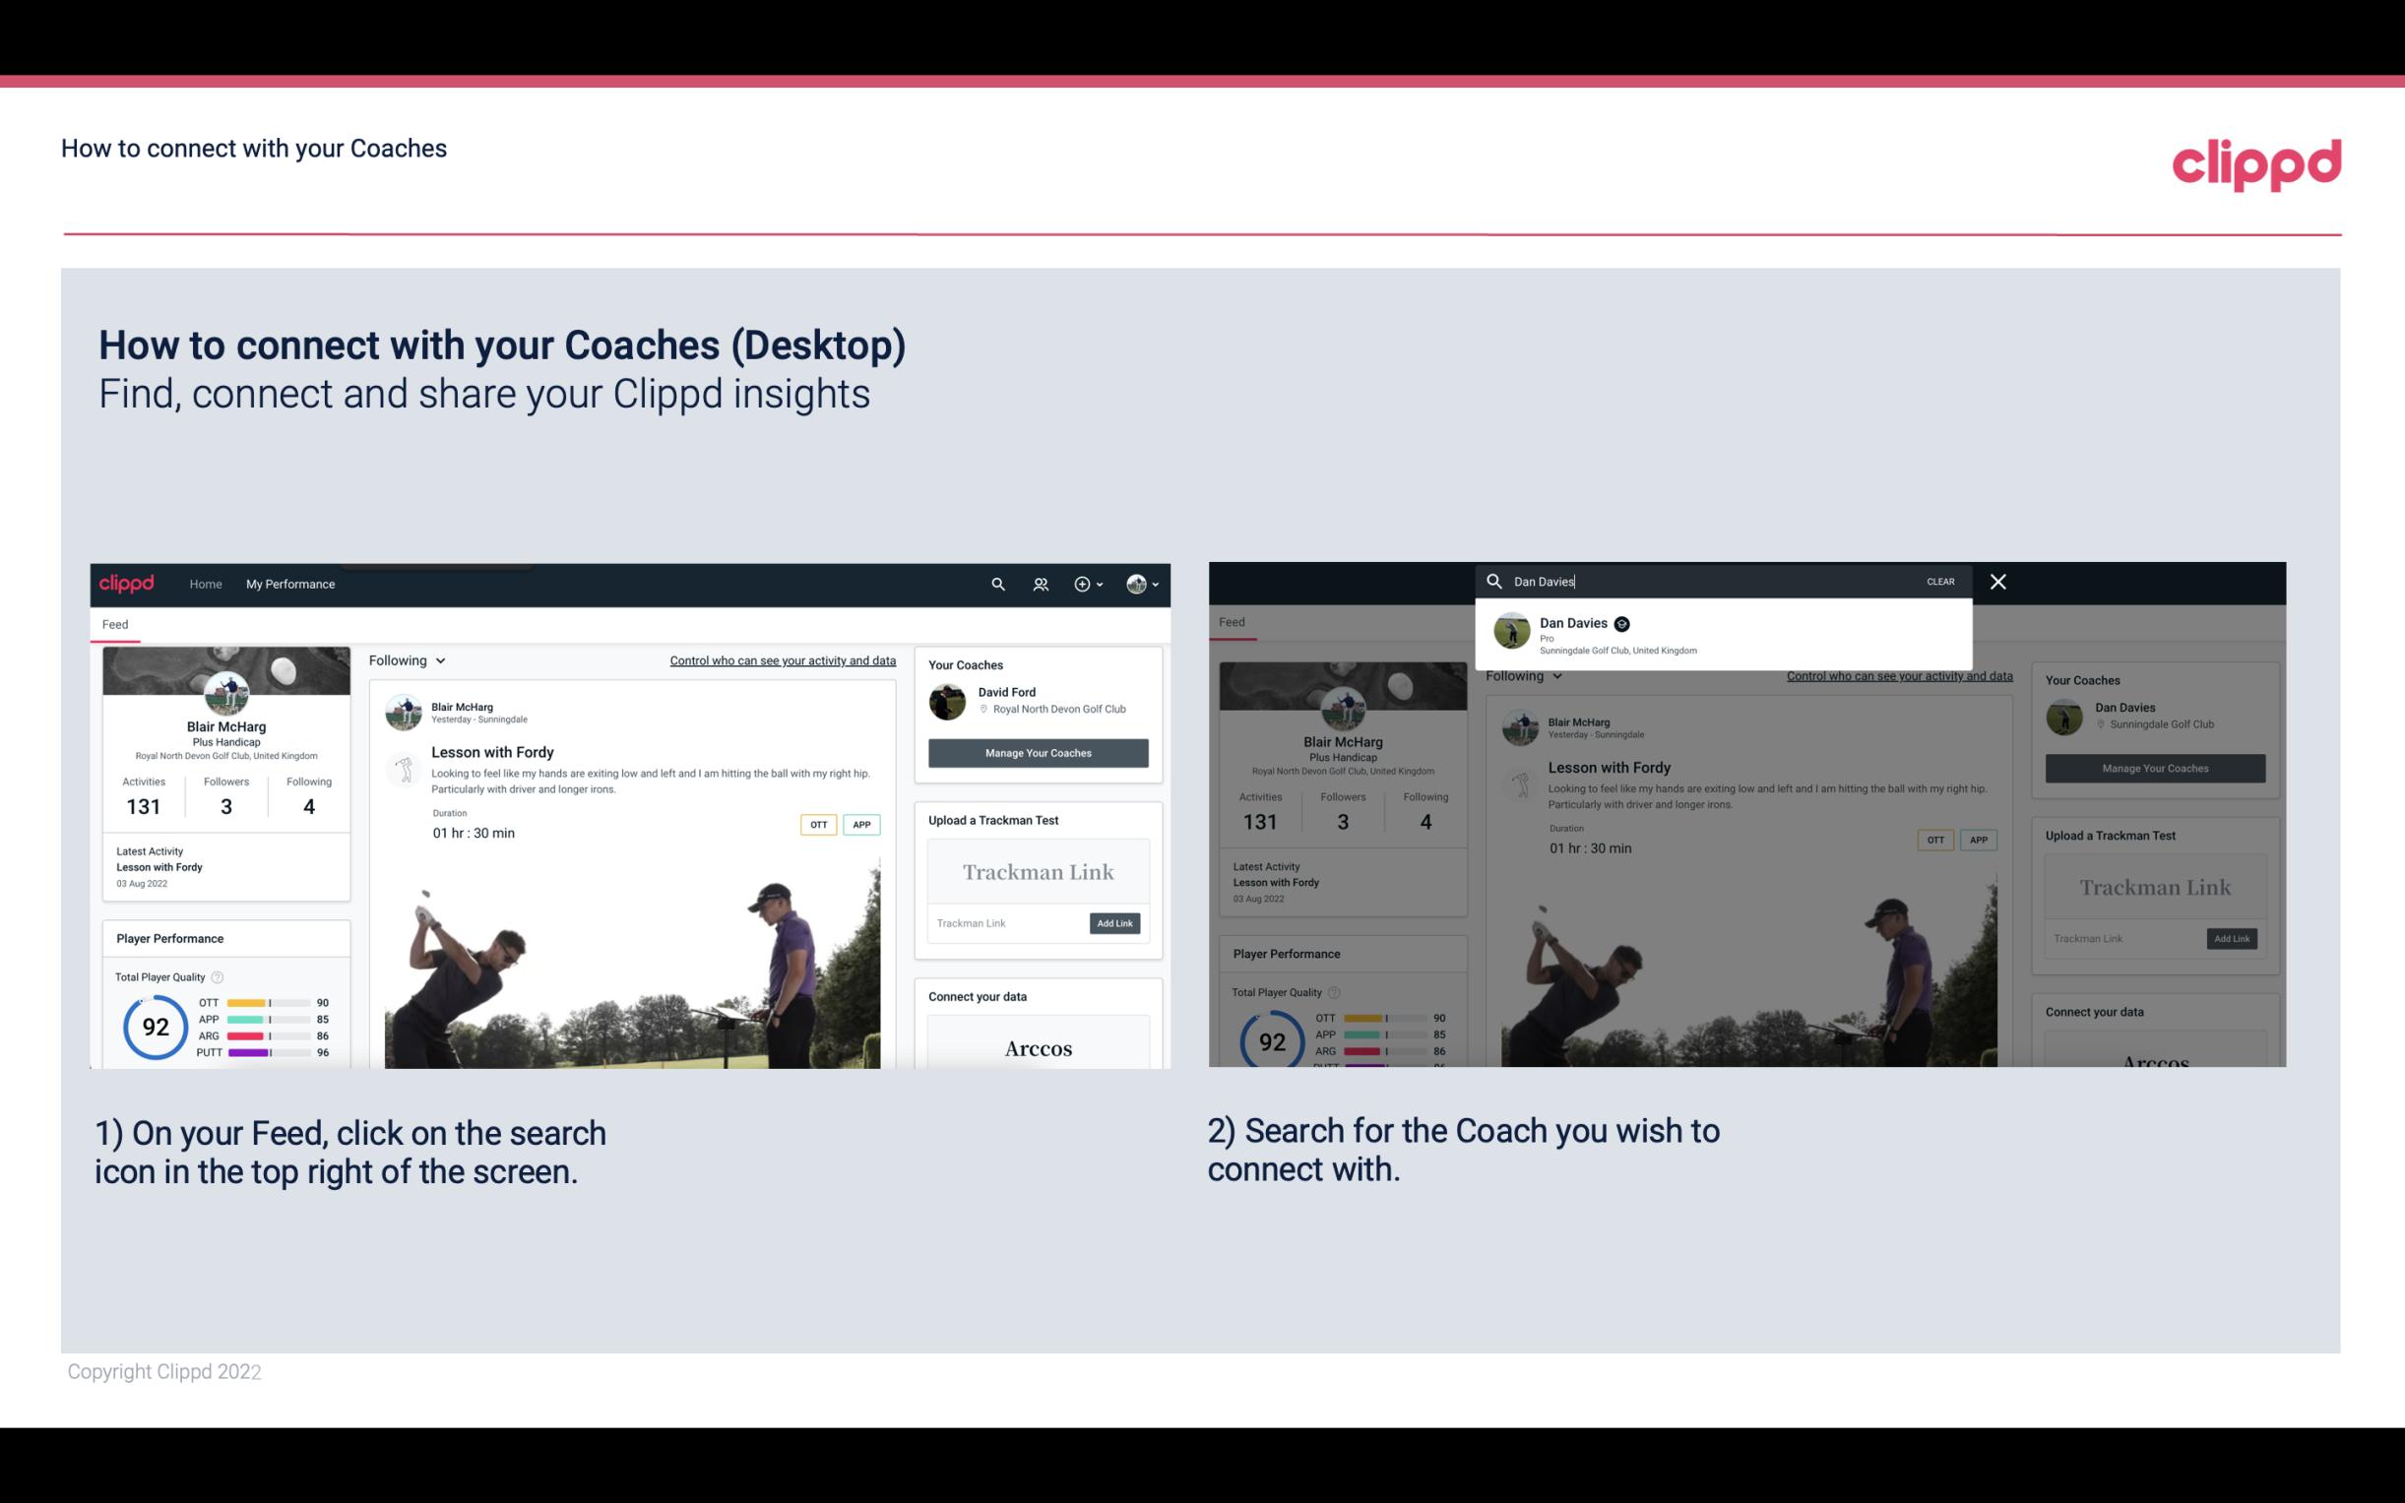Click the Home tab in navigation bar
This screenshot has width=2405, height=1503.
tap(206, 584)
